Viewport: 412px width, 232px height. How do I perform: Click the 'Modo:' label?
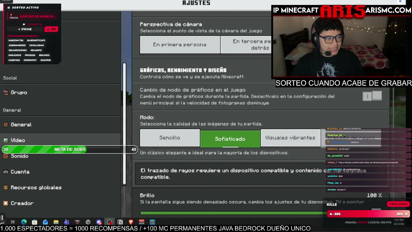[x=147, y=117]
